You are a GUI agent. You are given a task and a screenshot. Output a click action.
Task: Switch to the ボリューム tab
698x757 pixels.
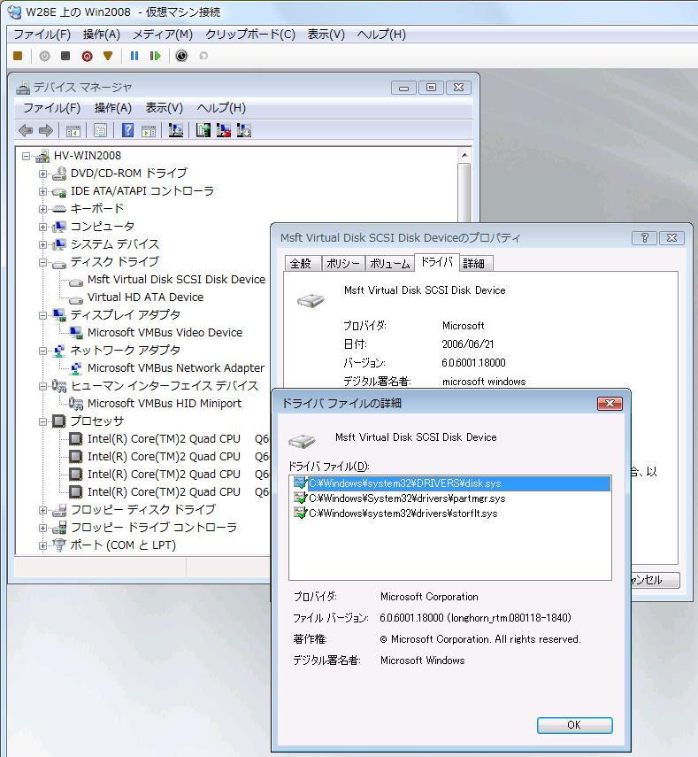pyautogui.click(x=389, y=263)
